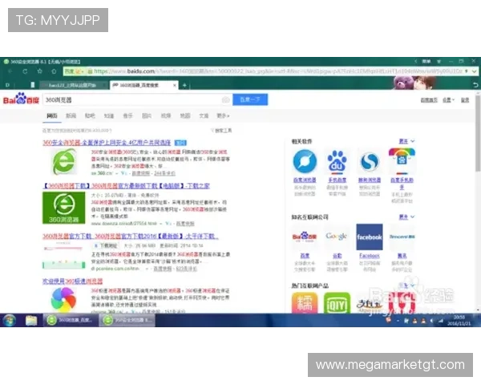Reload the page with the refresh icon
Image resolution: width=481 pixels, height=385 pixels.
pos(25,71)
